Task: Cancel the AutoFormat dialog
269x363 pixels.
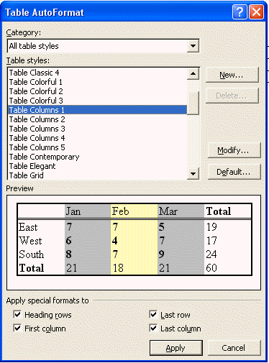Action: (234, 348)
